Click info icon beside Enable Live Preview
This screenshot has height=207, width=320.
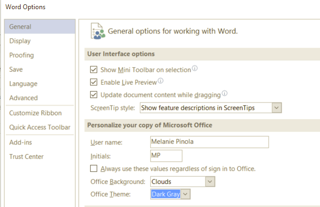tap(161, 81)
